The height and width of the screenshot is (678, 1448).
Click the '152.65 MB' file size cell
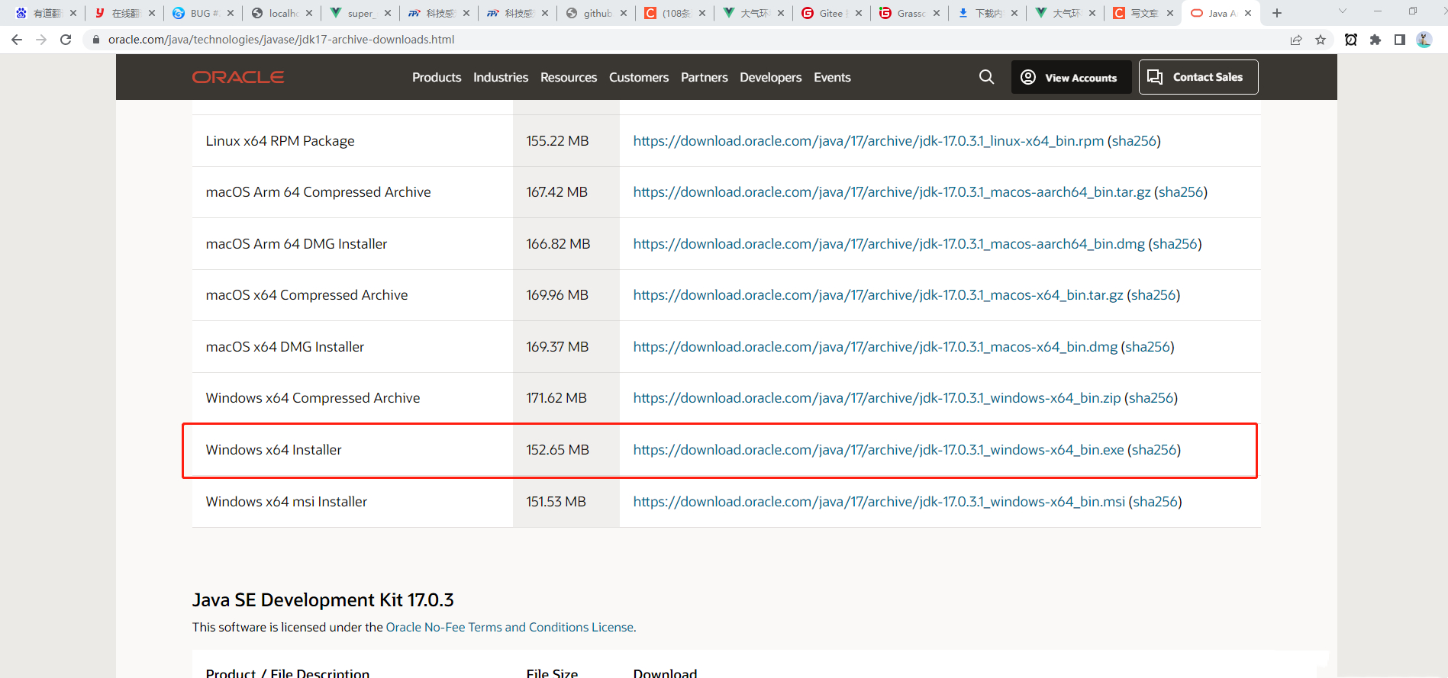[x=557, y=450]
